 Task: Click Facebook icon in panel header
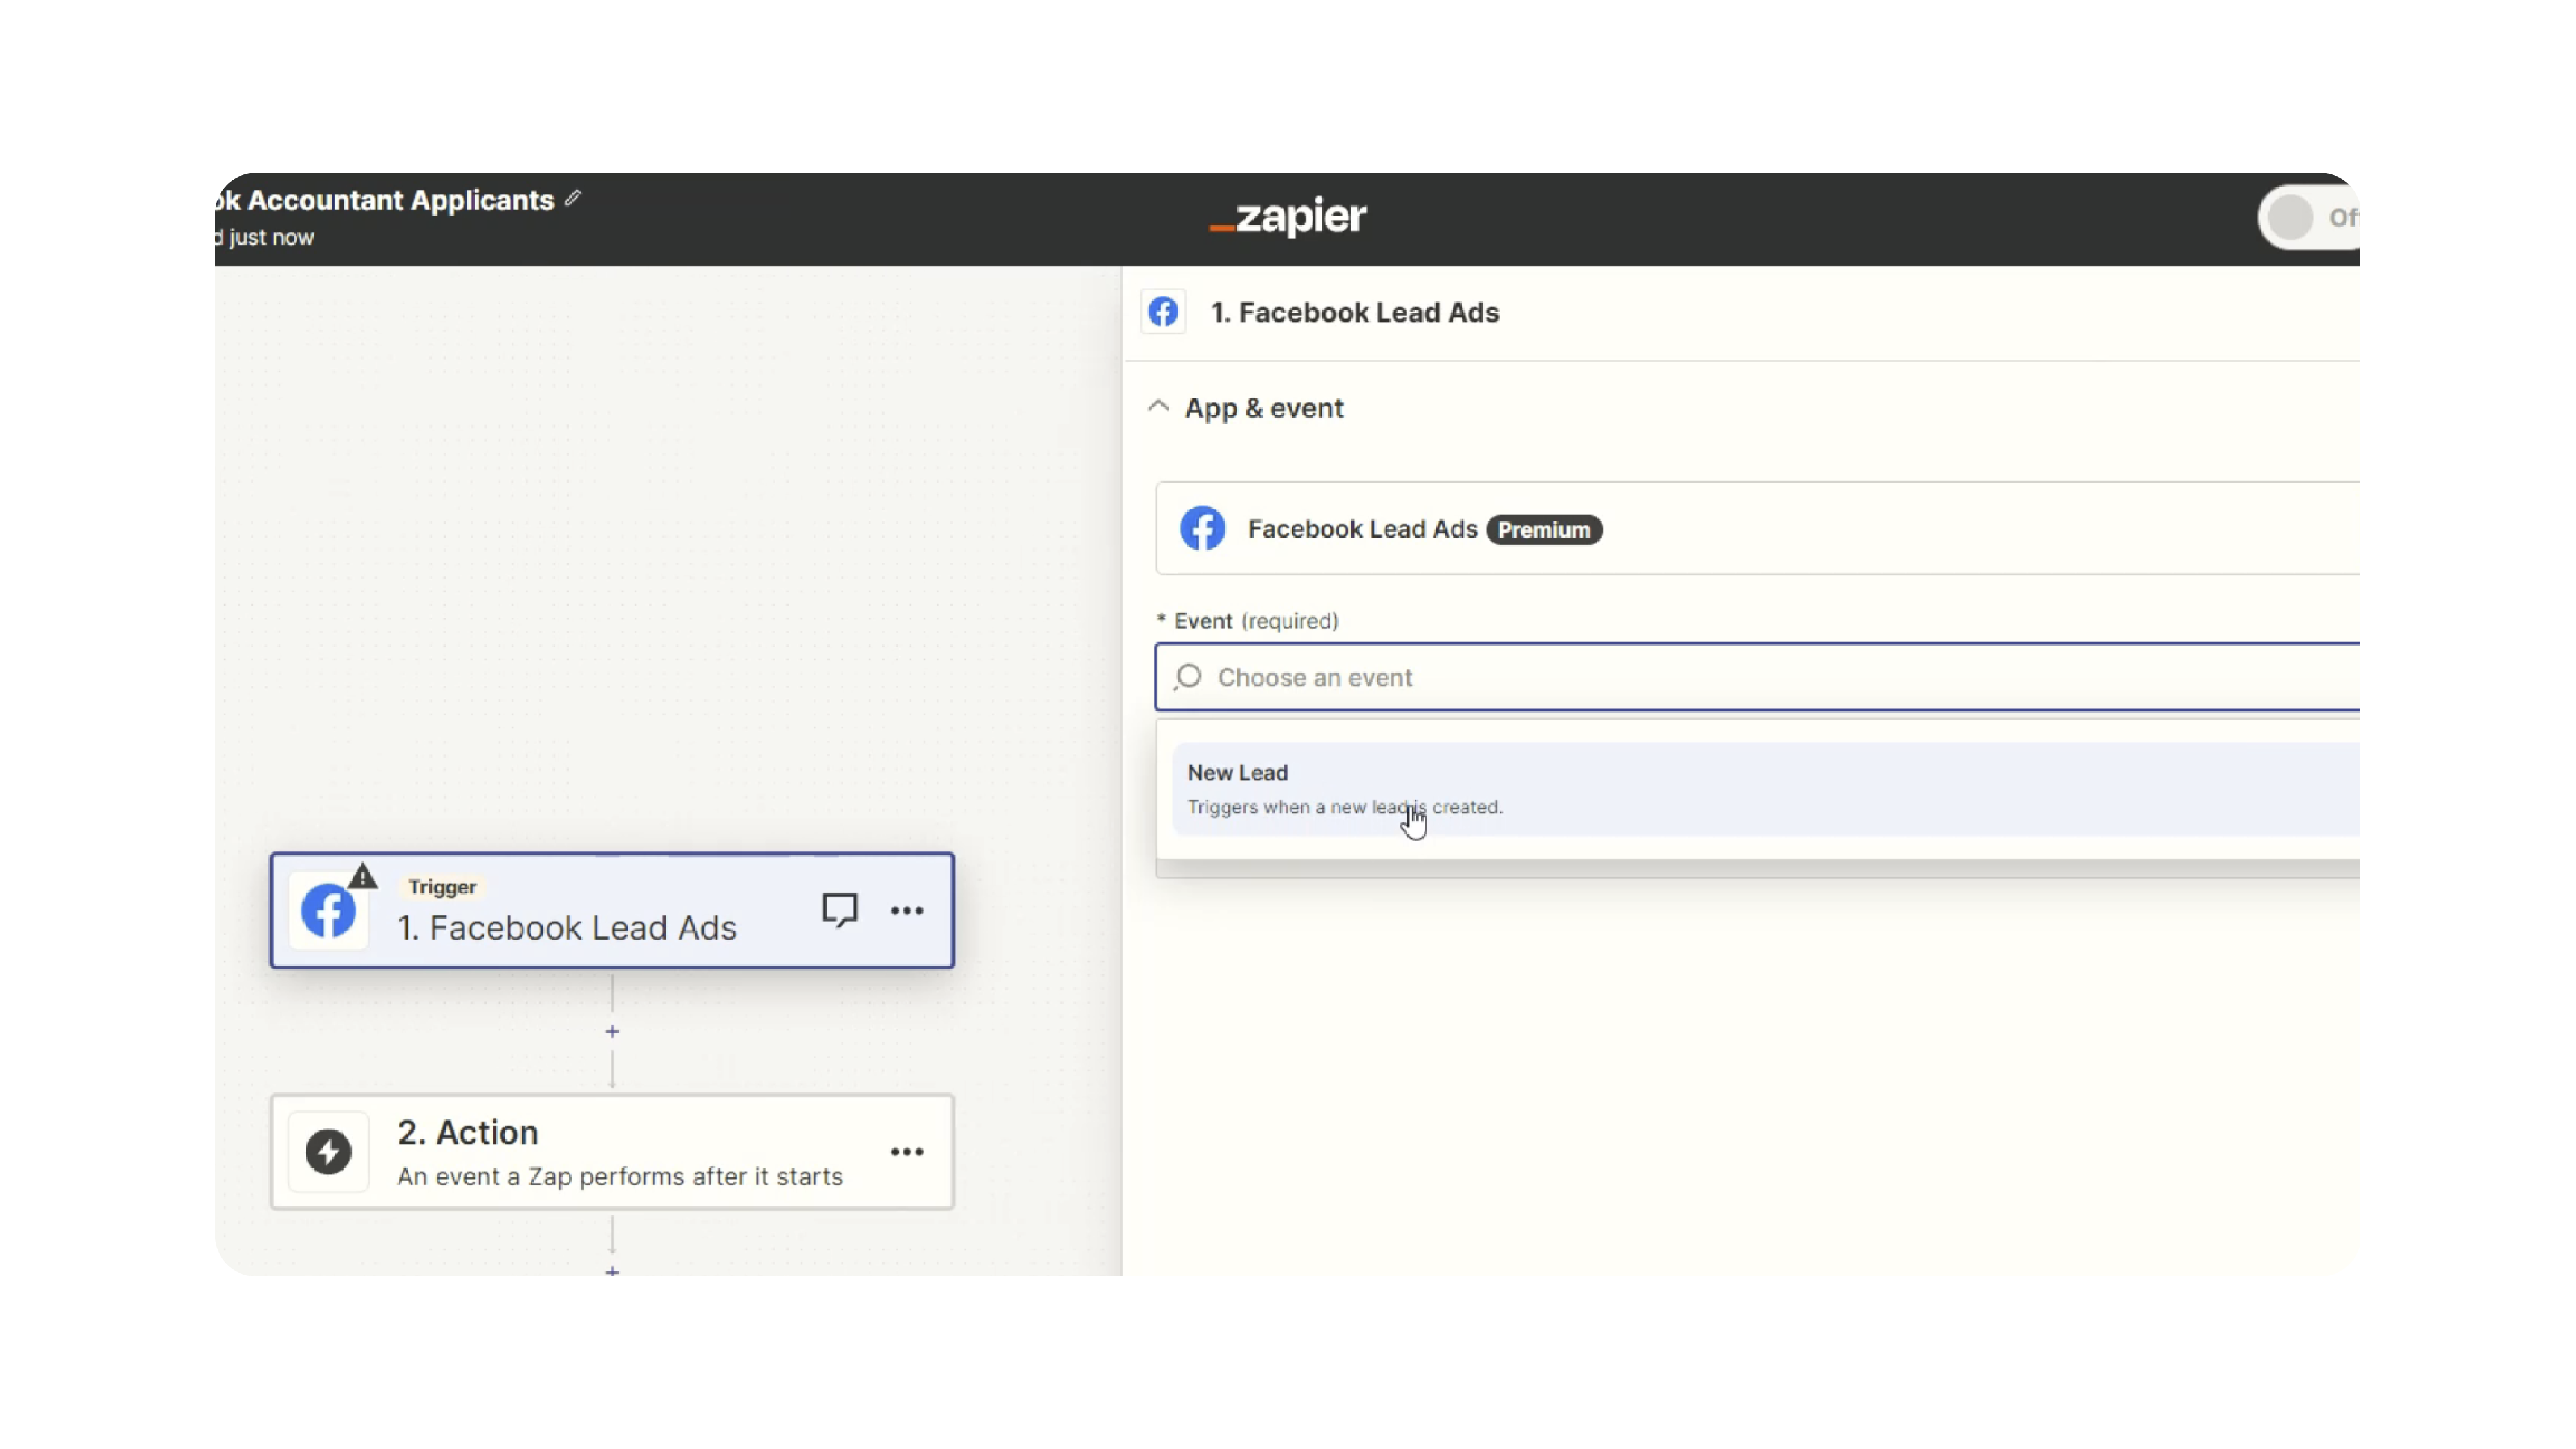[x=1163, y=312]
